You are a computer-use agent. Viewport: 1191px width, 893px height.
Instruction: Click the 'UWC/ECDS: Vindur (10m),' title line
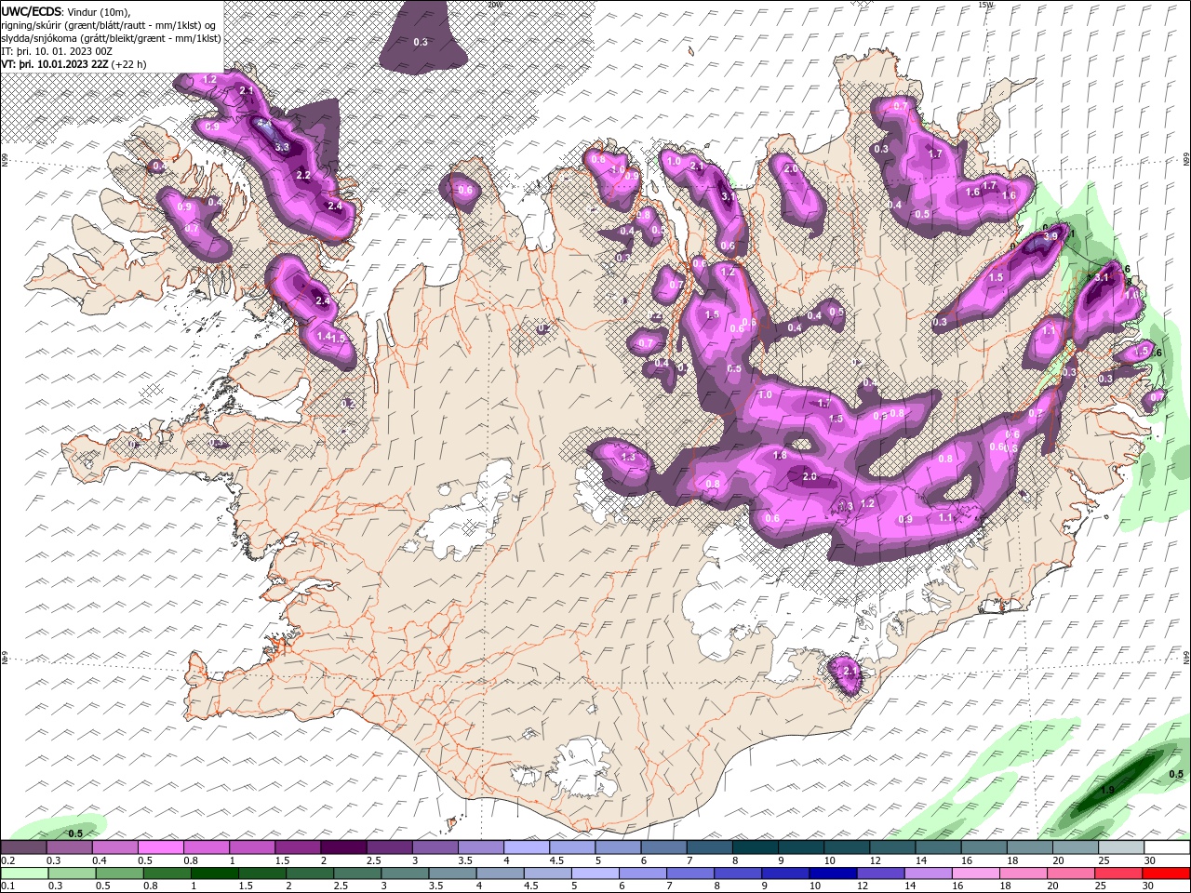pyautogui.click(x=66, y=10)
